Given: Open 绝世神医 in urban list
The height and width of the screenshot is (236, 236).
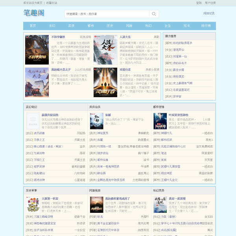Looking at the screenshot, I should (x=166, y=173).
